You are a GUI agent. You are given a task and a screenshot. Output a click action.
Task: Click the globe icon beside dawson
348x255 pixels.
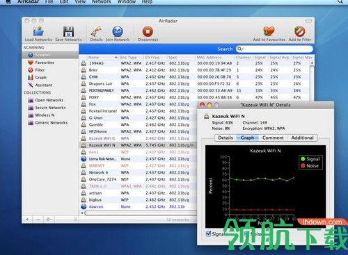click(x=84, y=206)
